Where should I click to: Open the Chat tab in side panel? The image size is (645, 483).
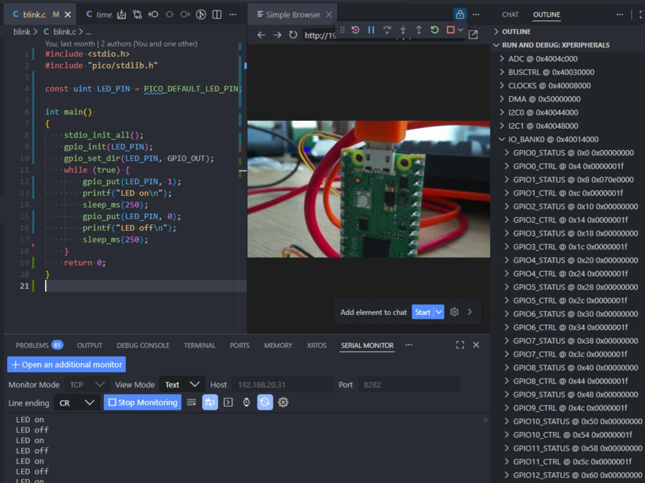click(510, 15)
